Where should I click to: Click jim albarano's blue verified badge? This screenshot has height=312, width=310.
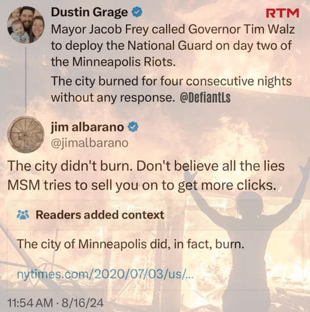click(133, 127)
